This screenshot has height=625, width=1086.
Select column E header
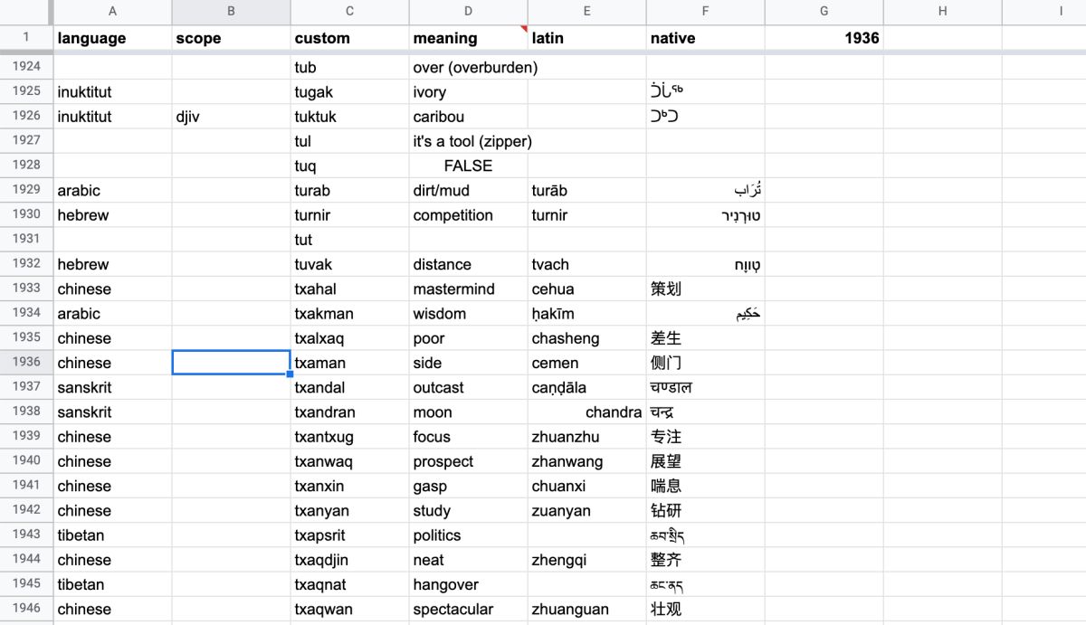587,12
